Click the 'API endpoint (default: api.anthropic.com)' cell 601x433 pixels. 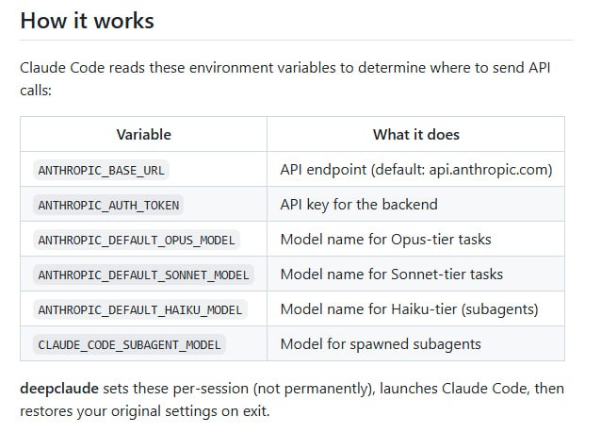(416, 170)
